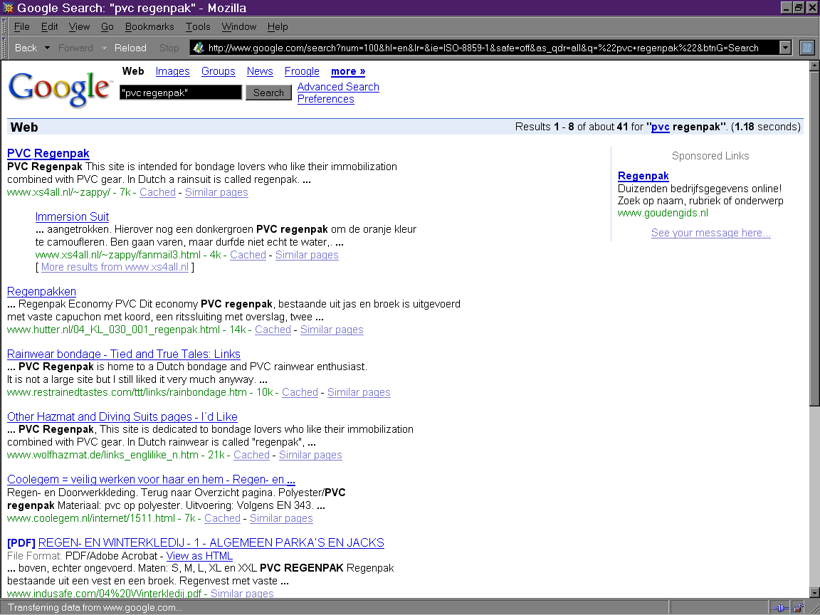Open Cached link for www.xs4all.nl/~zappy/ result

tap(157, 192)
